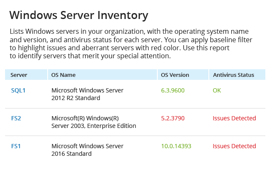Click the Windows Server Inventory title
Image resolution: width=270 pixels, height=190 pixels.
(79, 15)
